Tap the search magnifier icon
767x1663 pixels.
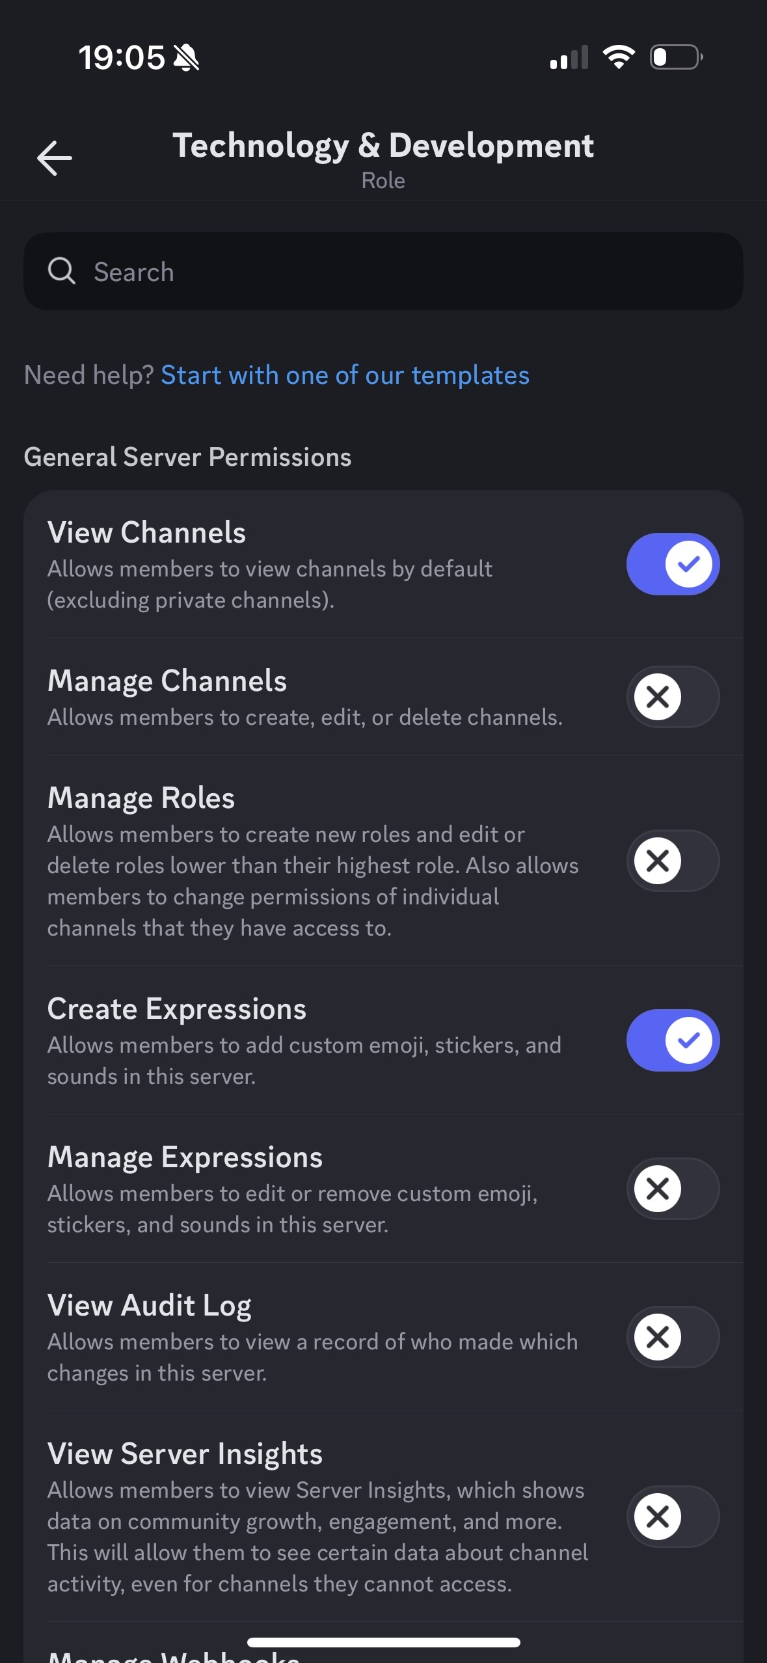tap(62, 271)
